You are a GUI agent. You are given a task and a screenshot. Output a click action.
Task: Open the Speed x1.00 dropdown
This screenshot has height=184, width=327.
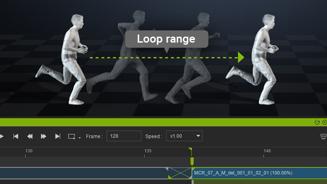pyautogui.click(x=184, y=136)
